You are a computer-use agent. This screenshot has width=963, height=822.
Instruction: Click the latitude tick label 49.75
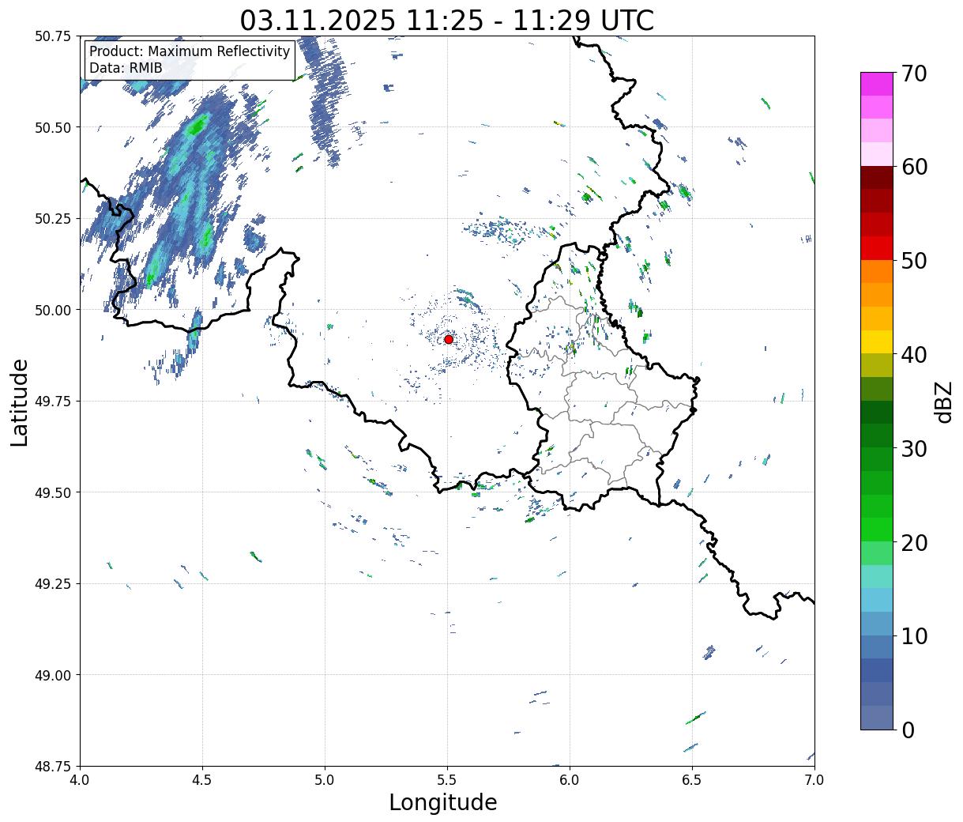53,402
